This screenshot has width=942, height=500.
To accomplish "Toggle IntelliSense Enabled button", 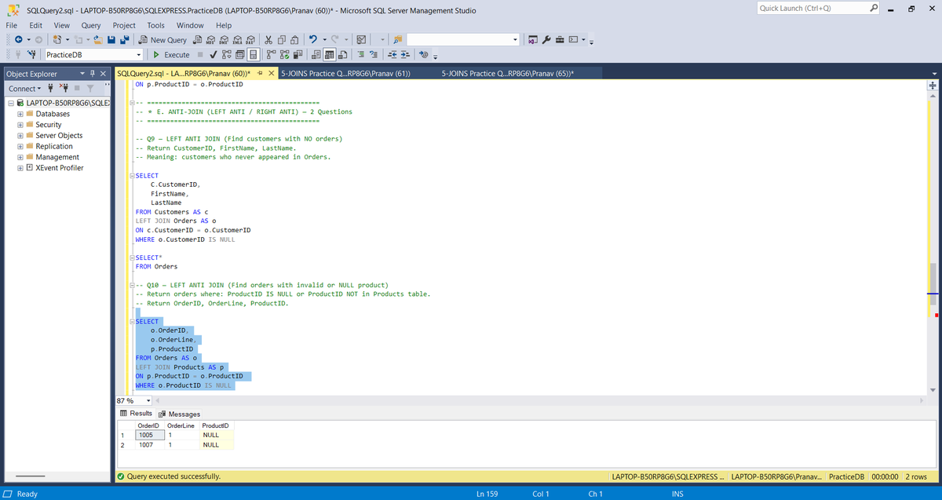I will point(253,55).
